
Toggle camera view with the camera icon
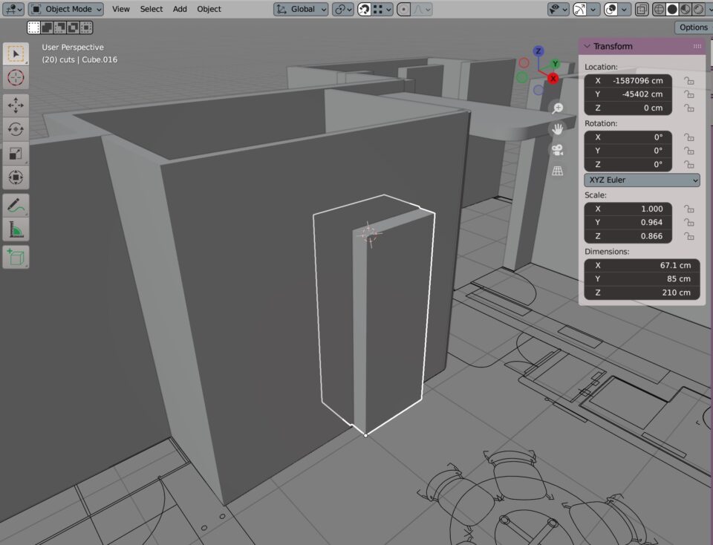click(x=558, y=150)
